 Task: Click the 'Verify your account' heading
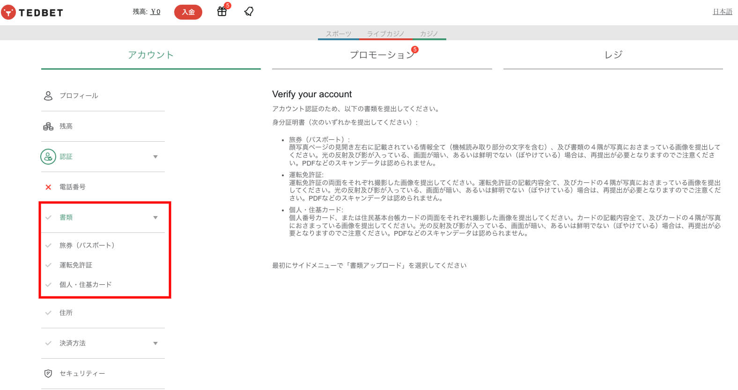[312, 94]
